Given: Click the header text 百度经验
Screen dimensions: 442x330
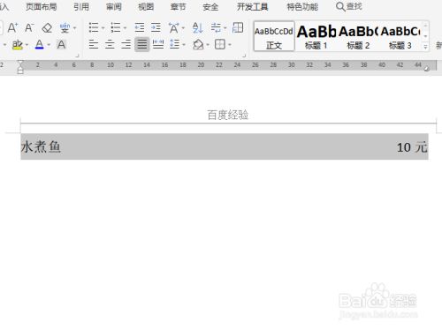Looking at the screenshot, I should click(x=228, y=115).
